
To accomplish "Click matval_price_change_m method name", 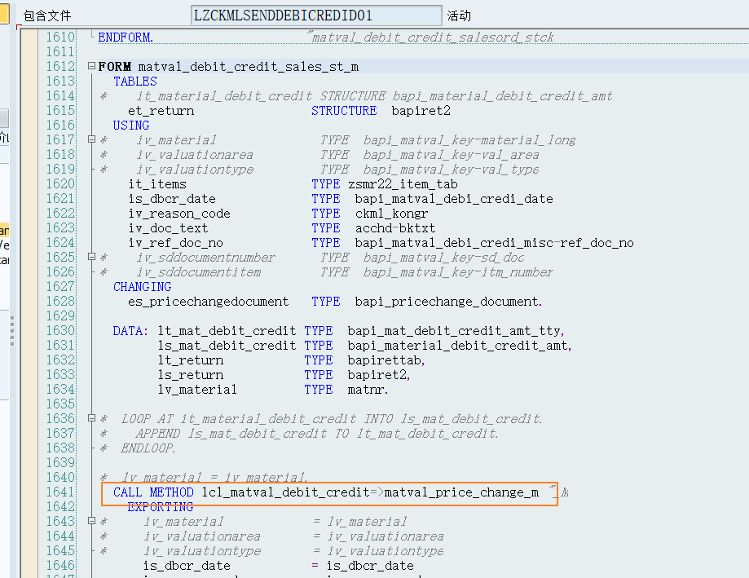I will coord(461,492).
